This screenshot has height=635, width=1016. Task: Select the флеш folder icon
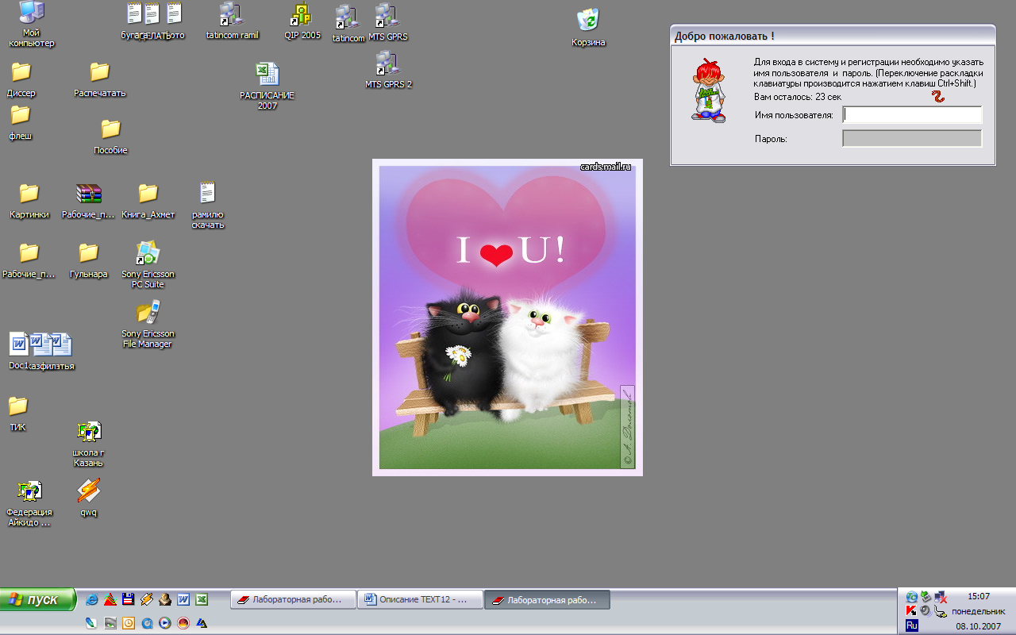(21, 122)
